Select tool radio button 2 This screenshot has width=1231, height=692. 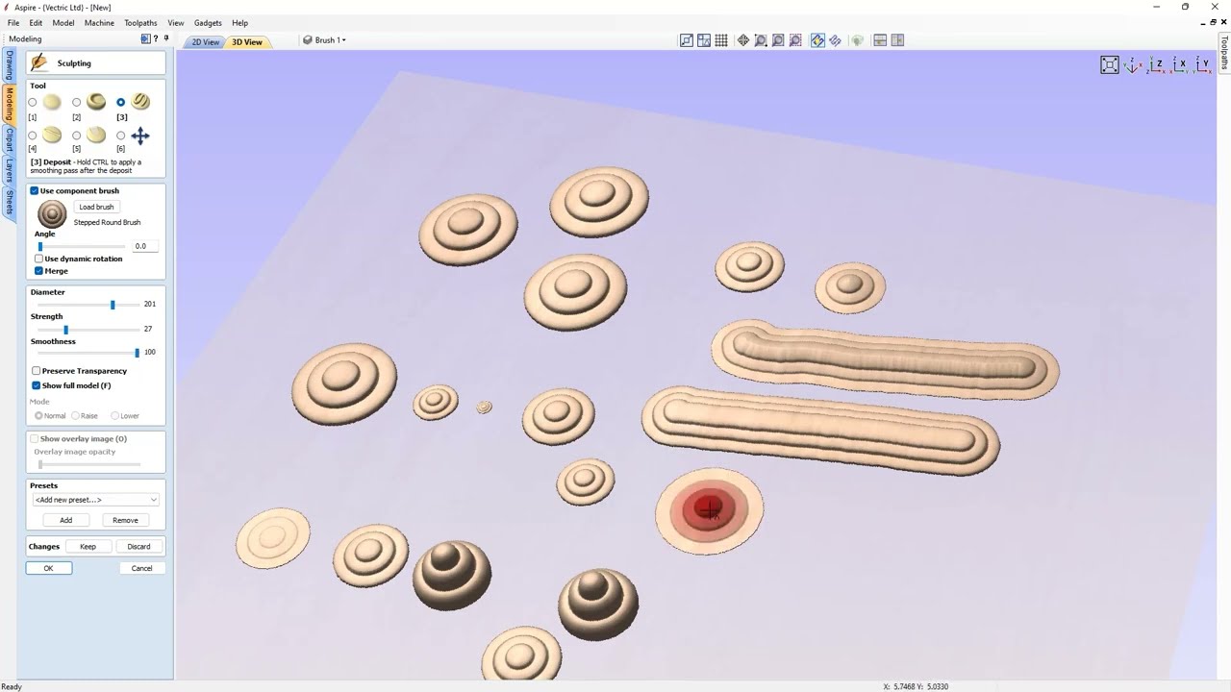pyautogui.click(x=77, y=102)
